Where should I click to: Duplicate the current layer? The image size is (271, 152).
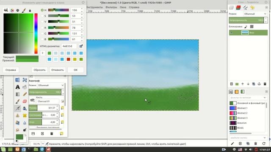pyautogui.click(x=254, y=84)
